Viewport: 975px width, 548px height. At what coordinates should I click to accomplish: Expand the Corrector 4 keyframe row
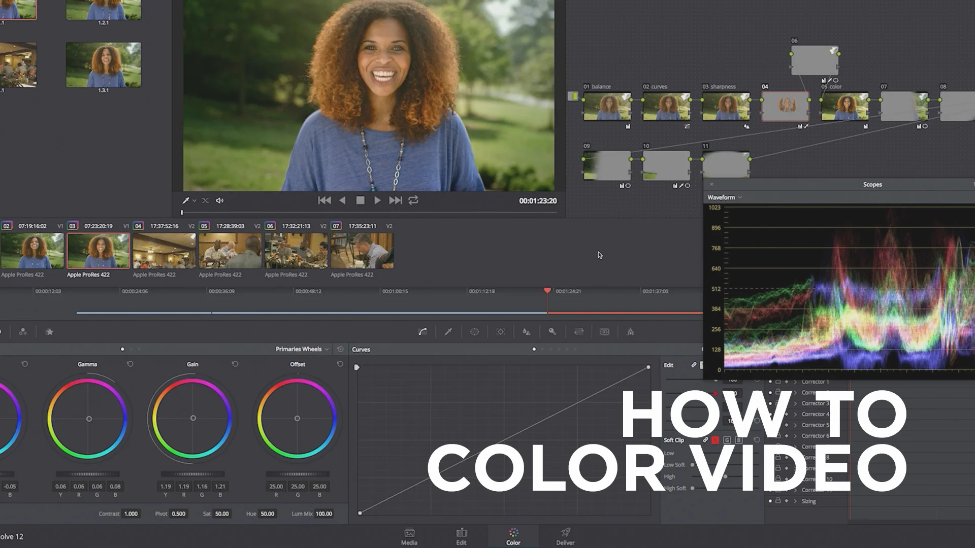[795, 414]
